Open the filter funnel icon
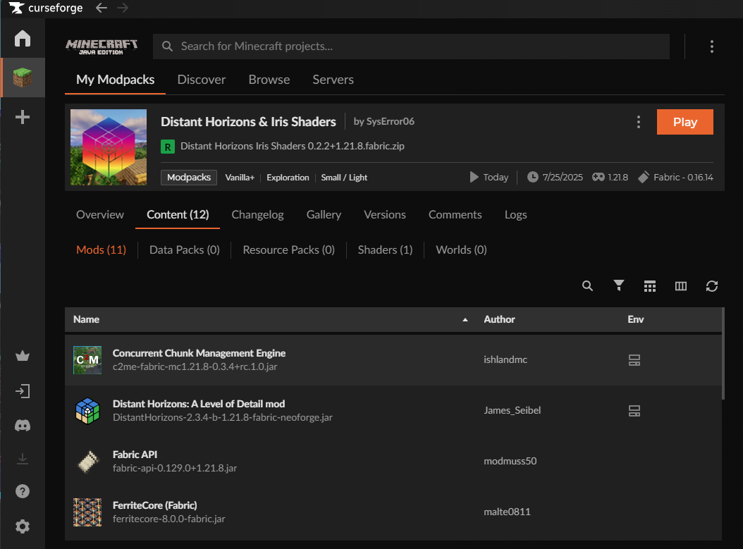Image resolution: width=743 pixels, height=549 pixels. 619,285
